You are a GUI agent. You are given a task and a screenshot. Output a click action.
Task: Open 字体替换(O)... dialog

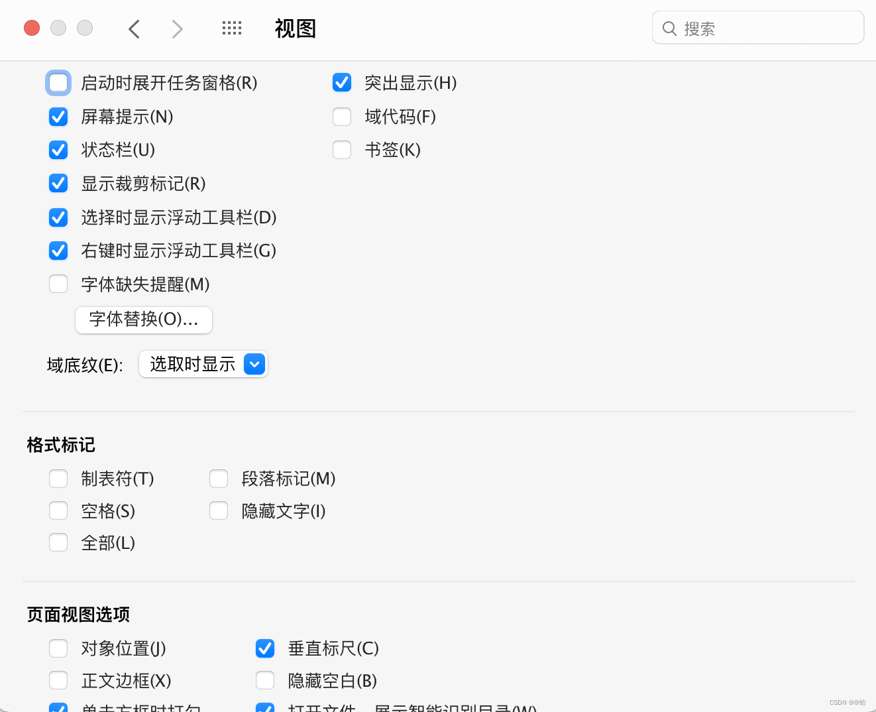[x=144, y=320]
